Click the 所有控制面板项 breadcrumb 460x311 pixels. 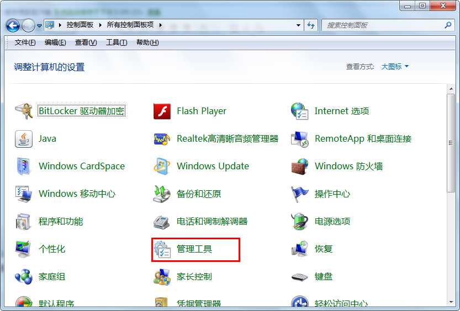tap(130, 25)
